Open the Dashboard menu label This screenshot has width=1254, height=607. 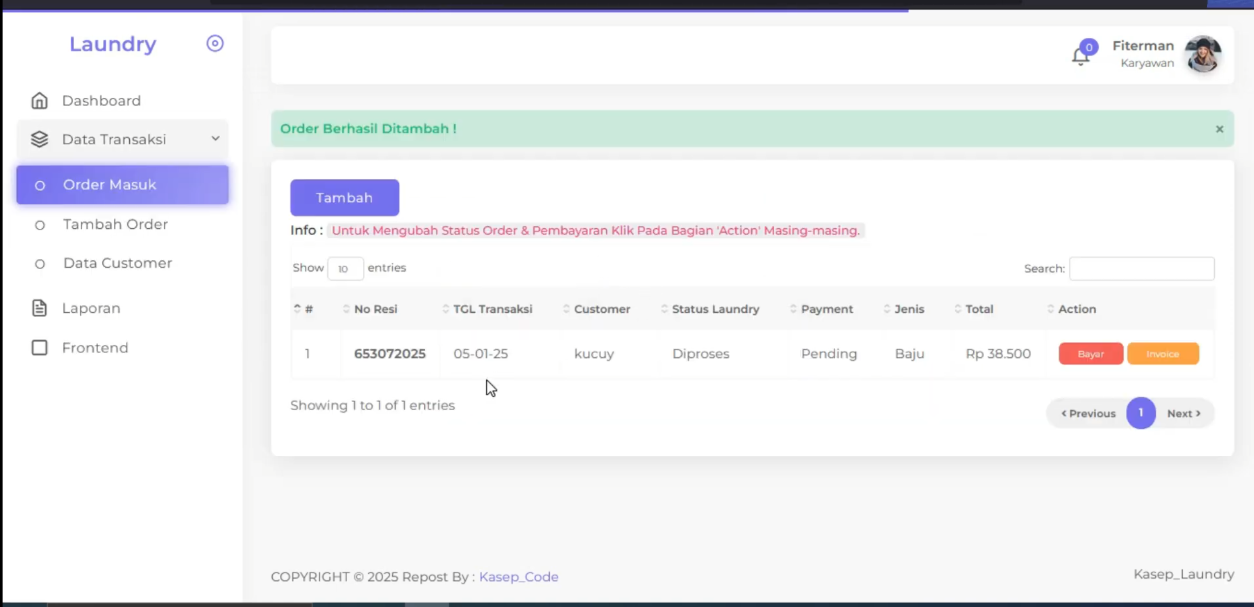[101, 101]
